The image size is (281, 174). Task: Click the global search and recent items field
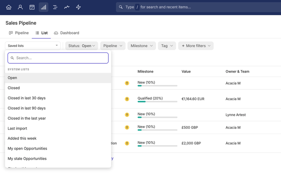198,7
